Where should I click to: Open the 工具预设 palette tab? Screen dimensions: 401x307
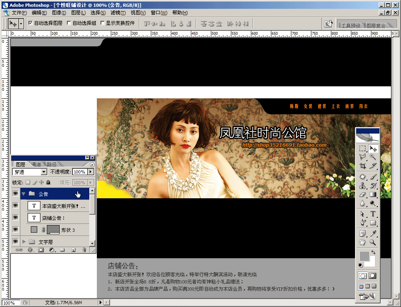[x=351, y=26]
